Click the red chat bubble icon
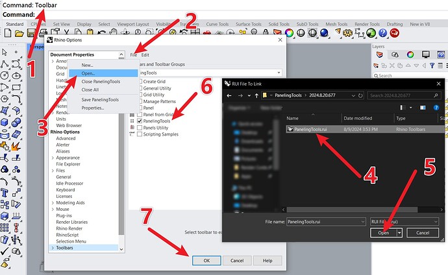This screenshot has height=275, width=448. coord(394,33)
